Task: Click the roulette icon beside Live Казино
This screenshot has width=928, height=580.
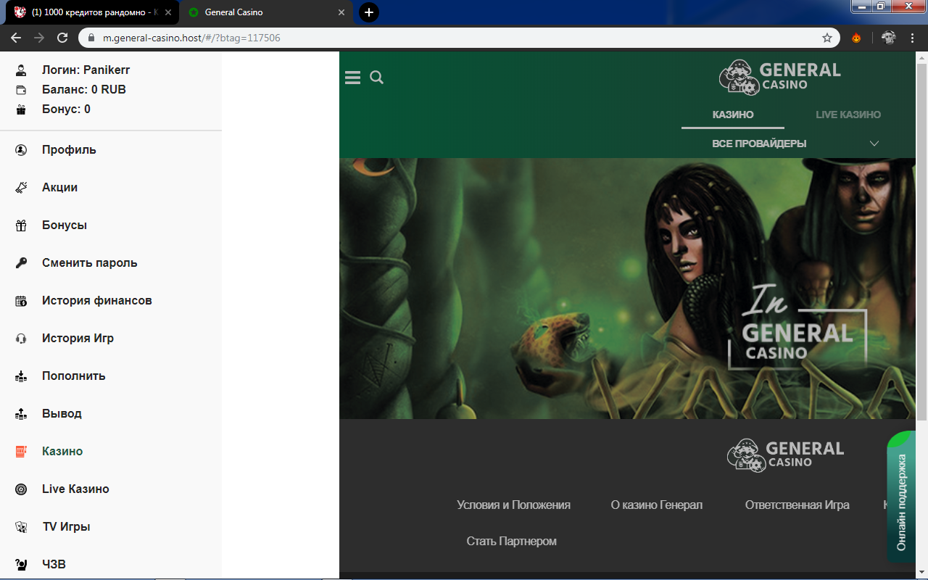Action: (21, 489)
